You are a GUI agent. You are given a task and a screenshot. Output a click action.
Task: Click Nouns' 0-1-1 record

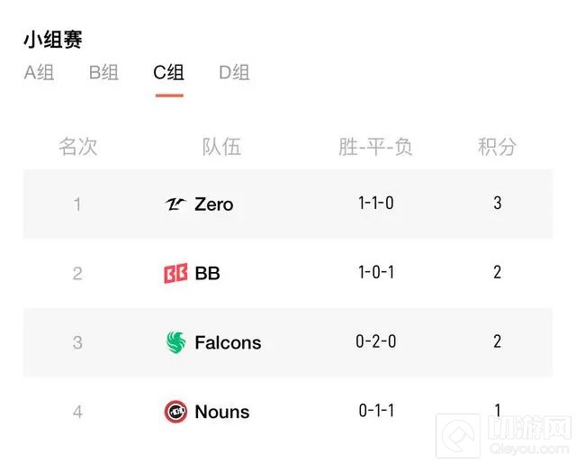375,411
